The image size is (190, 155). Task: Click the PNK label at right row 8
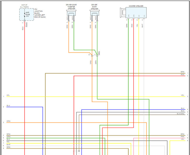click(182, 137)
